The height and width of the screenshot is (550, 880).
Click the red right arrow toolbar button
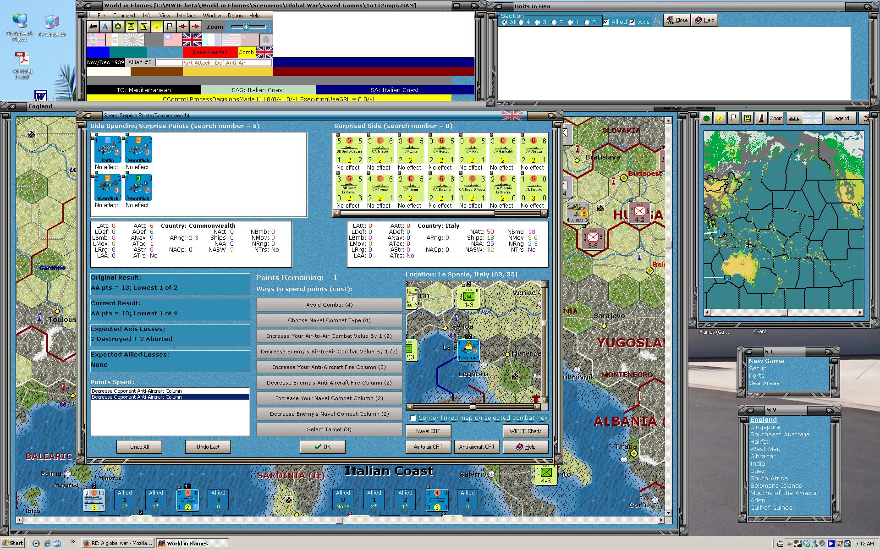195,27
